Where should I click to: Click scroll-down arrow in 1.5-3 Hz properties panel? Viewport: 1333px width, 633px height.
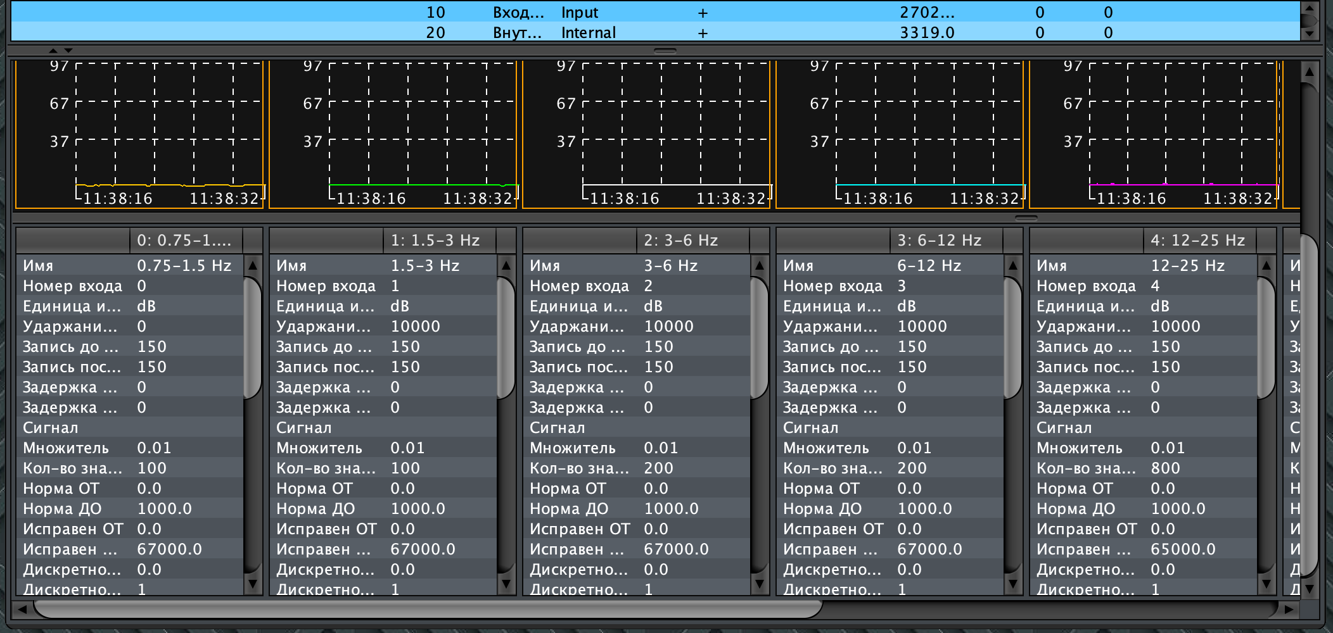[x=506, y=583]
